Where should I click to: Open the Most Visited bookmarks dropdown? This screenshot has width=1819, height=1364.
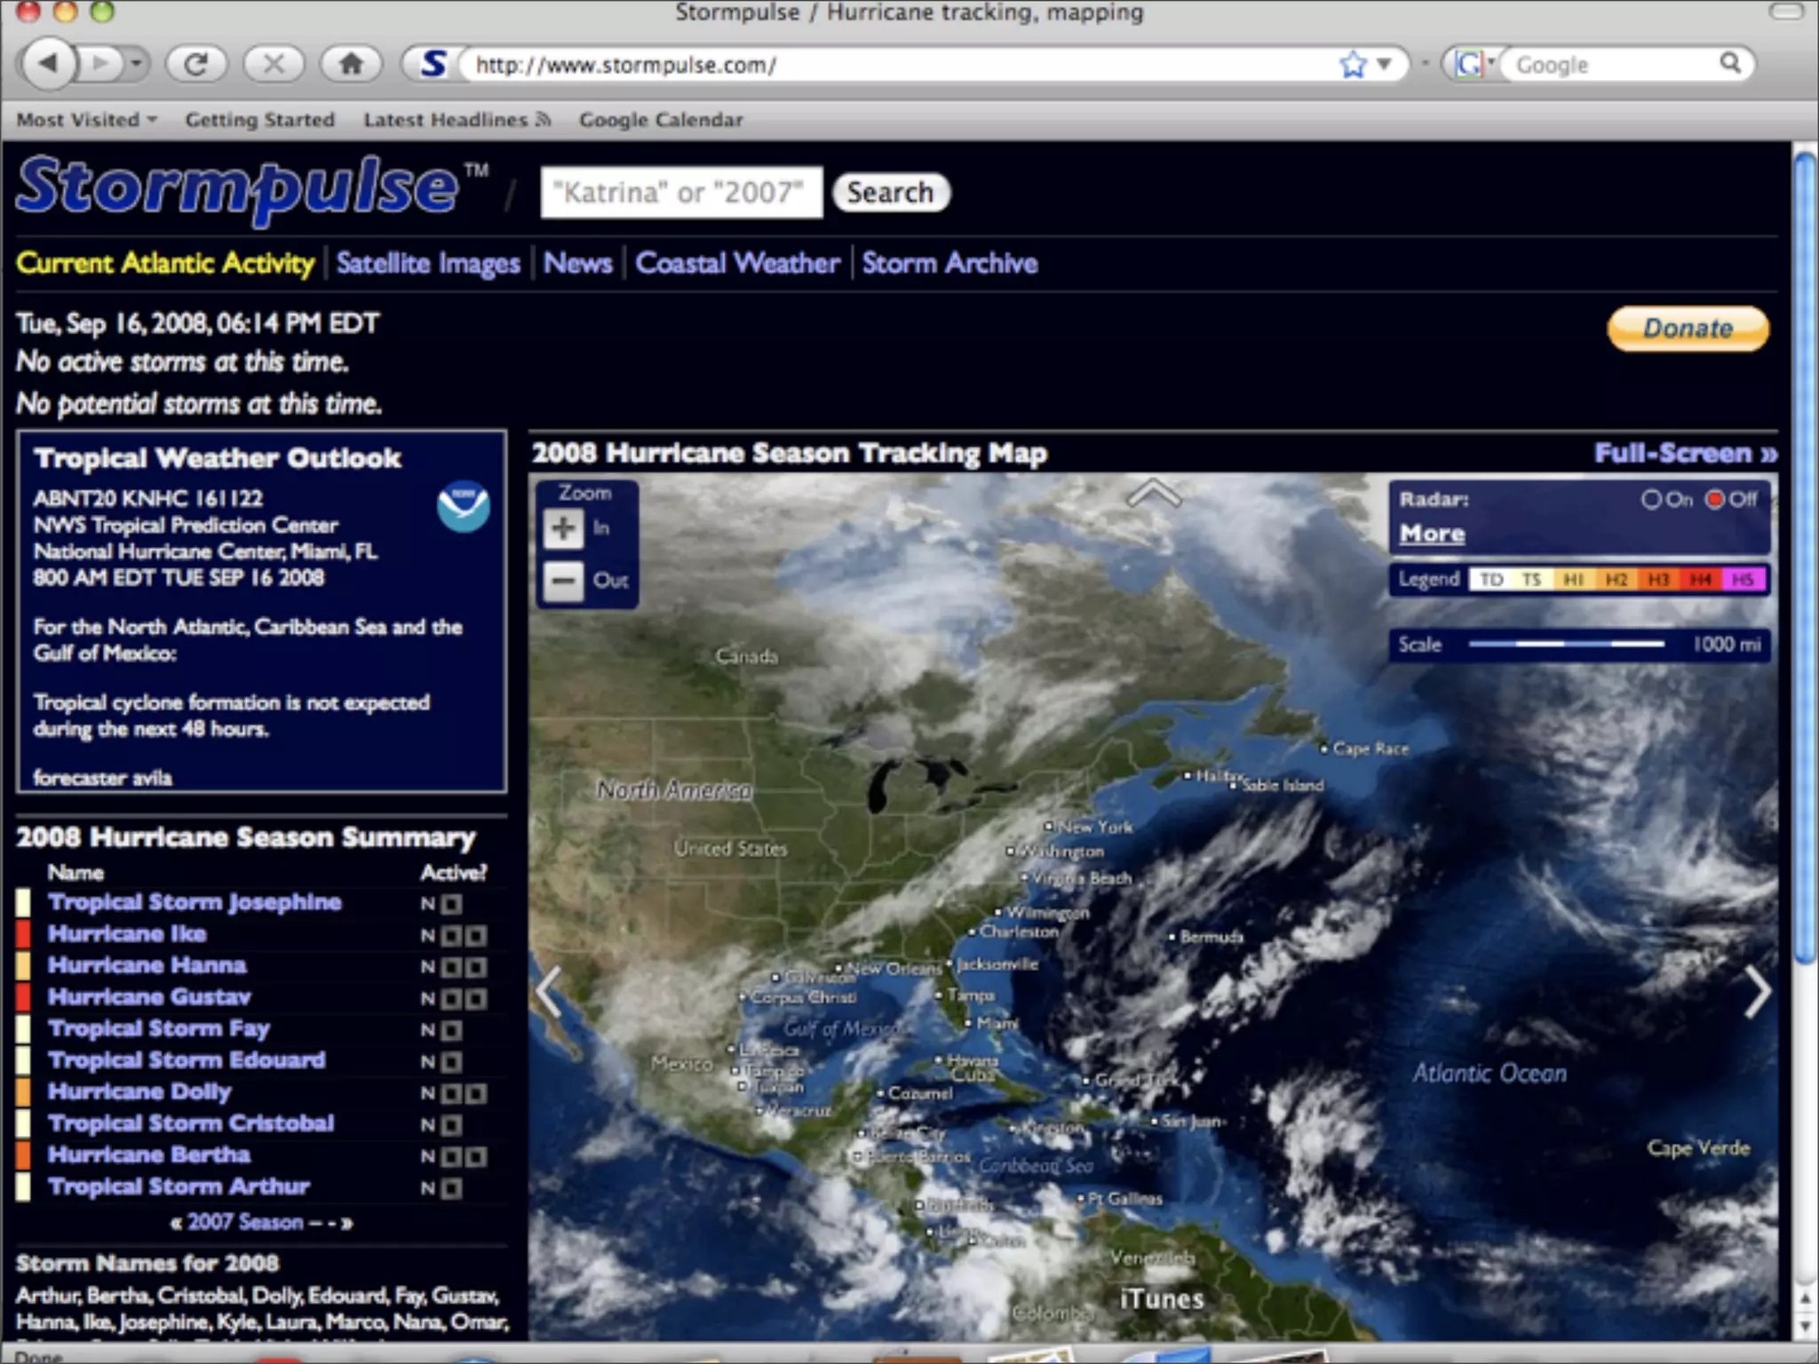click(x=86, y=120)
